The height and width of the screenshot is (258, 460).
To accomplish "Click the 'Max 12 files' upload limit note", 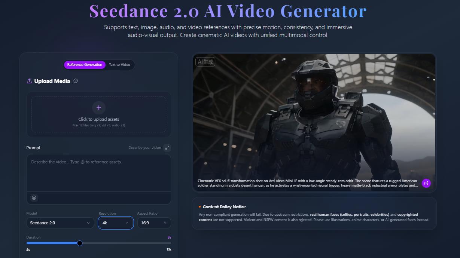I will tap(99, 125).
